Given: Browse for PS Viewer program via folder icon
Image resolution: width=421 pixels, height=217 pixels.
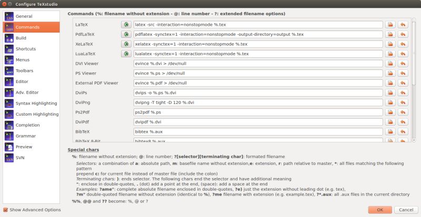Looking at the screenshot, I should pos(390,73).
